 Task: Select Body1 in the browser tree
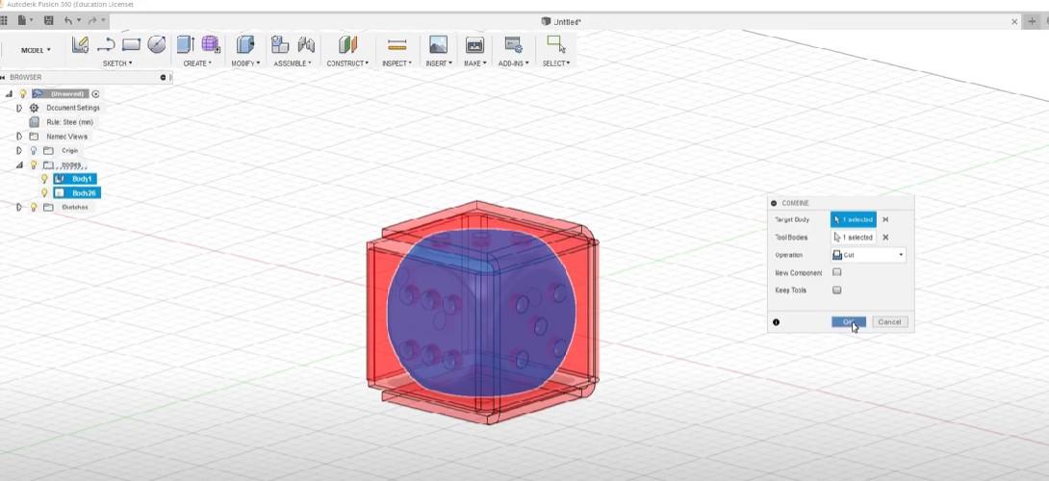coord(75,179)
